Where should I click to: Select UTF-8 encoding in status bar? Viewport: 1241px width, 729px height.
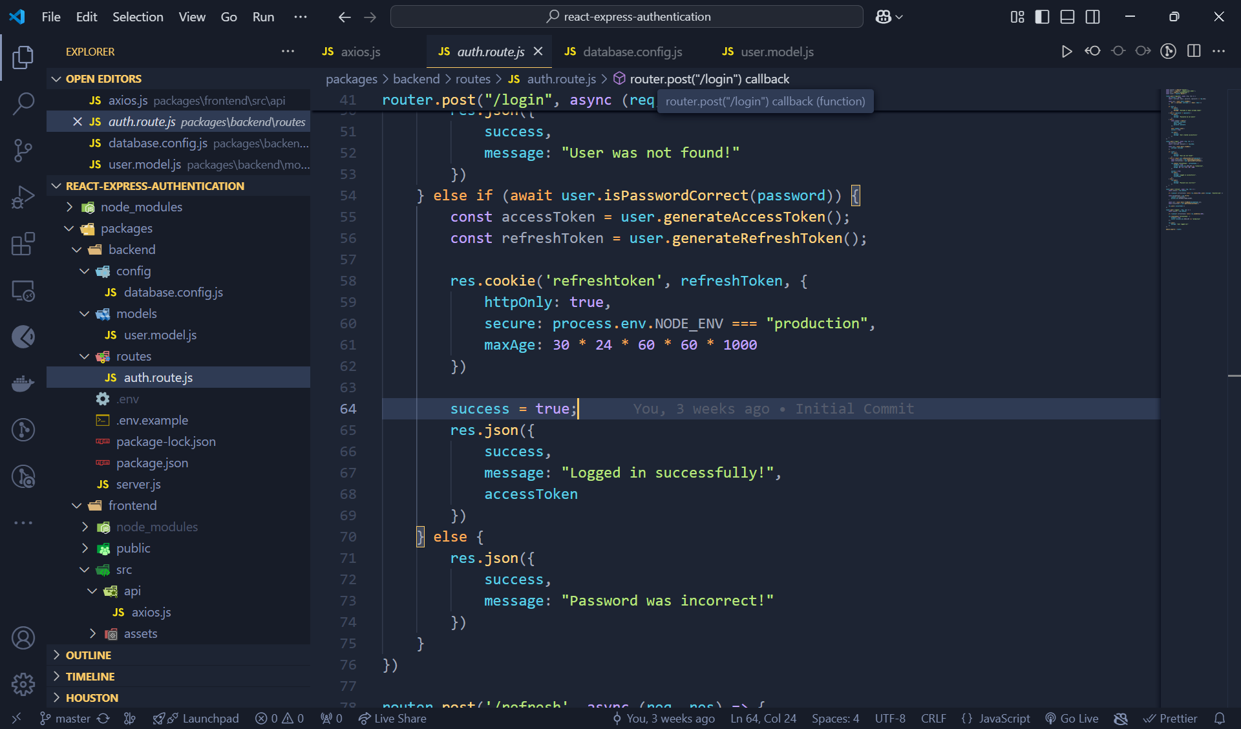[x=890, y=719]
